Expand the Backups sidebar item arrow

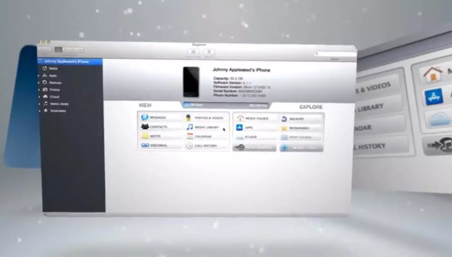[39, 83]
